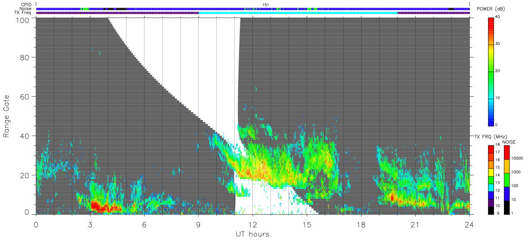Click the CPID value '151'
The image size is (528, 243).
click(x=266, y=5)
